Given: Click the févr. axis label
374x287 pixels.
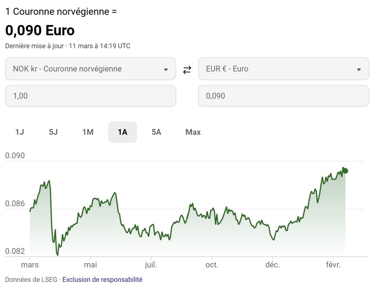Looking at the screenshot, I should pyautogui.click(x=333, y=265).
